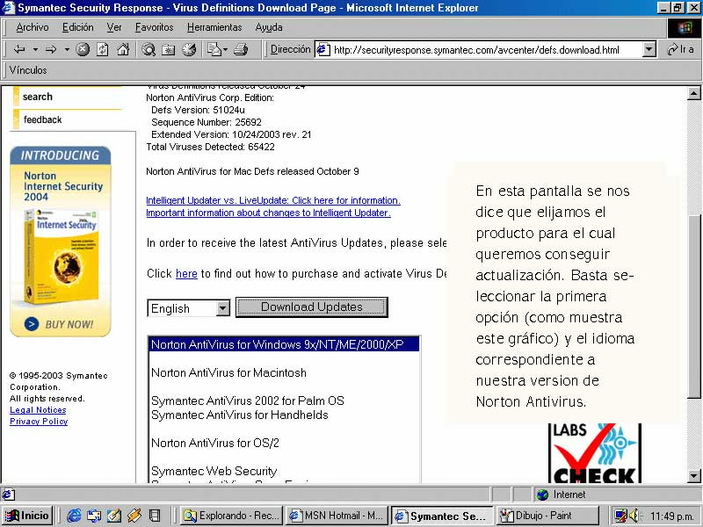Open the Edición menu

coord(77,27)
